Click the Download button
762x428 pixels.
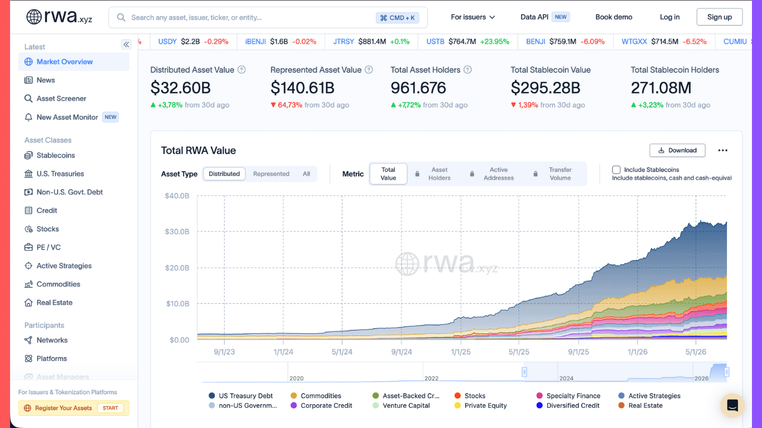tap(677, 150)
